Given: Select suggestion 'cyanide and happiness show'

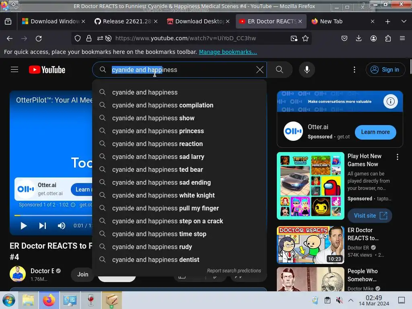Looking at the screenshot, I should (x=179, y=118).
